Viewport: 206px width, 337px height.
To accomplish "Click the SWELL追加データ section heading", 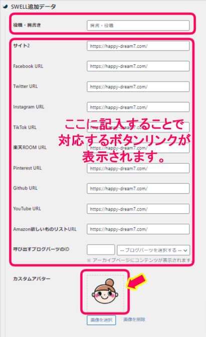I will tap(33, 7).
